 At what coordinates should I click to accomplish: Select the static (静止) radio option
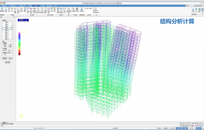coord(9,46)
